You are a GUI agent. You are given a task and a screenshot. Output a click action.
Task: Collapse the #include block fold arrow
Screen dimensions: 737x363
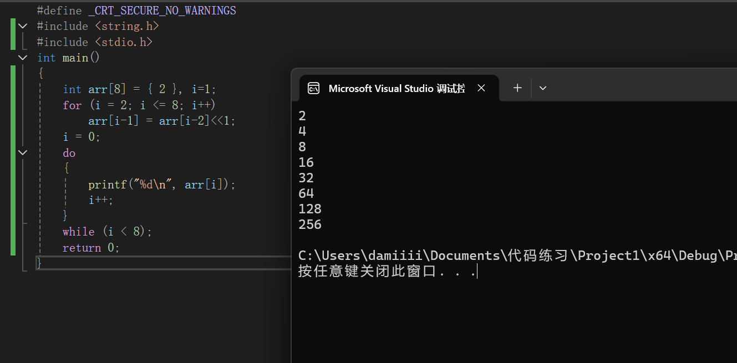[x=23, y=26]
